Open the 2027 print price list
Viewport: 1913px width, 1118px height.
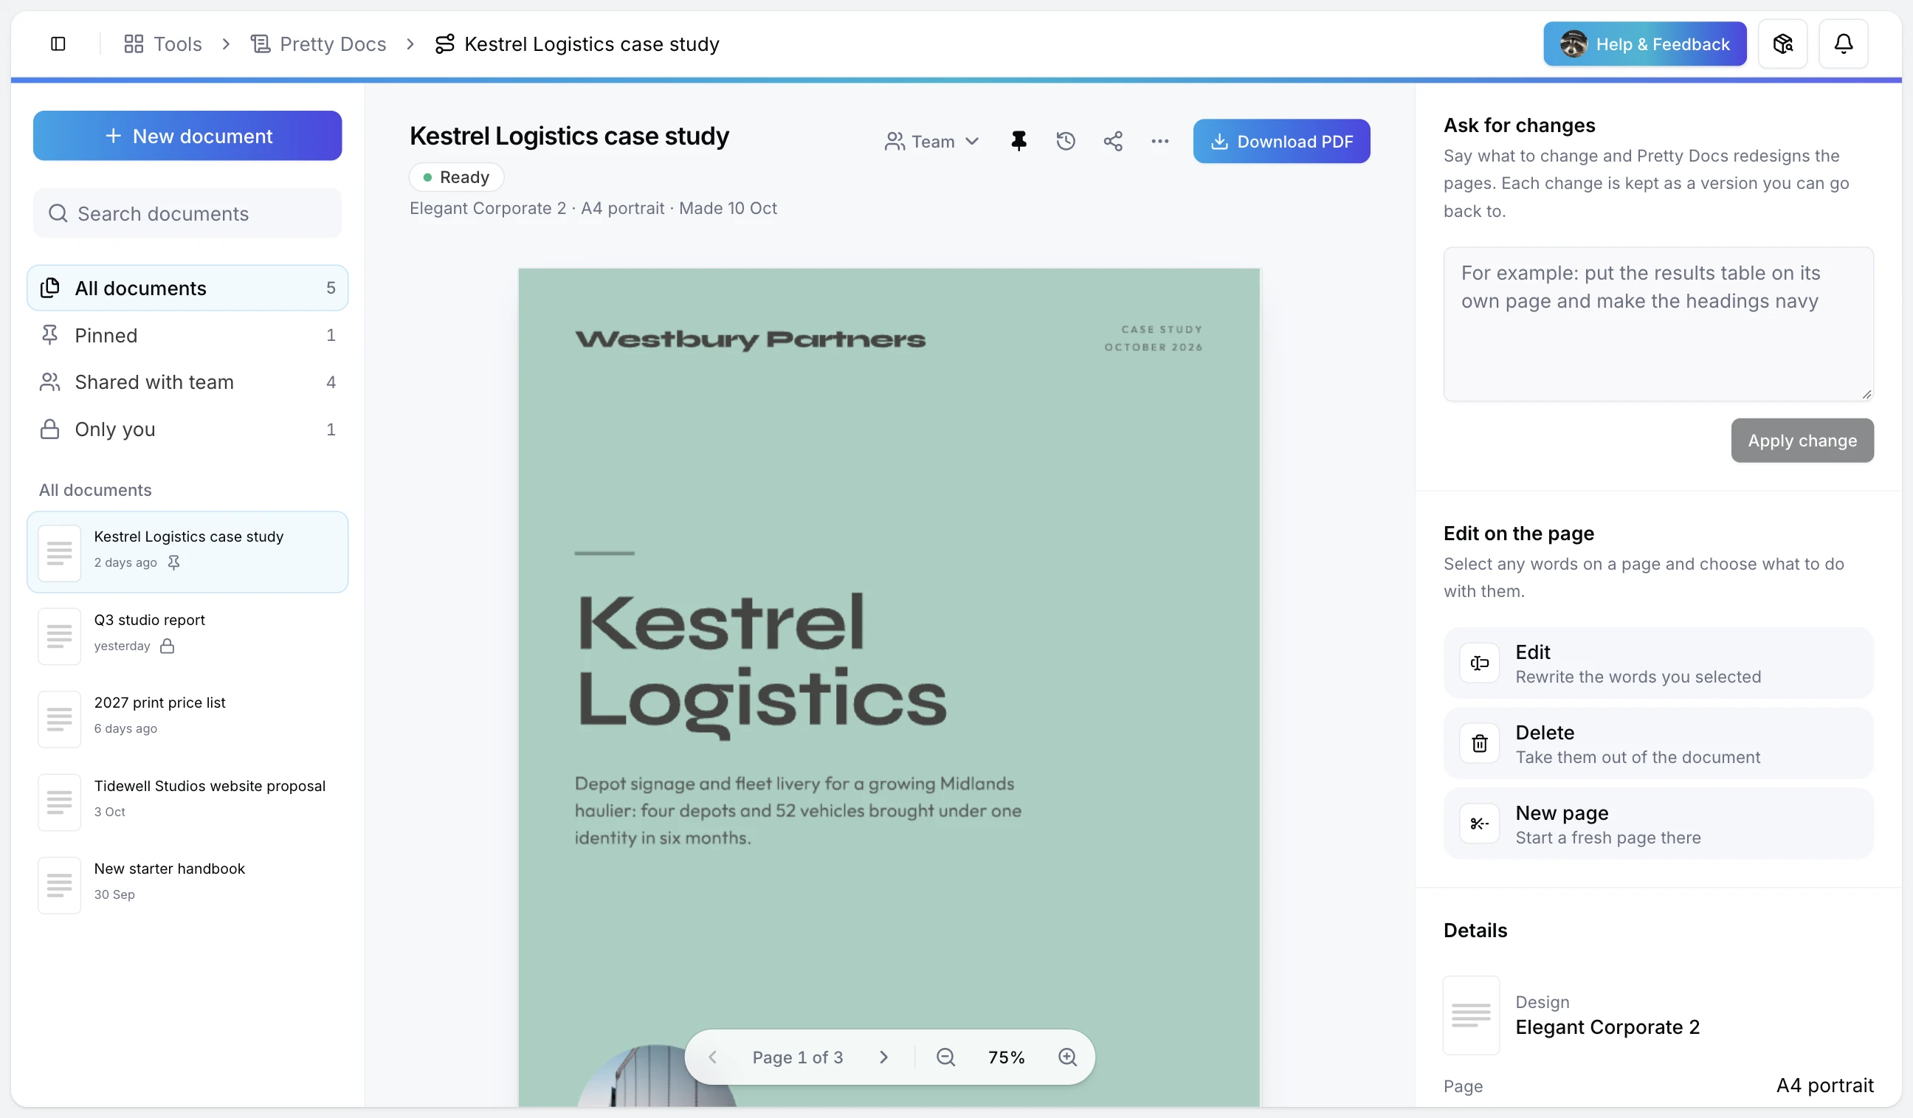187,718
